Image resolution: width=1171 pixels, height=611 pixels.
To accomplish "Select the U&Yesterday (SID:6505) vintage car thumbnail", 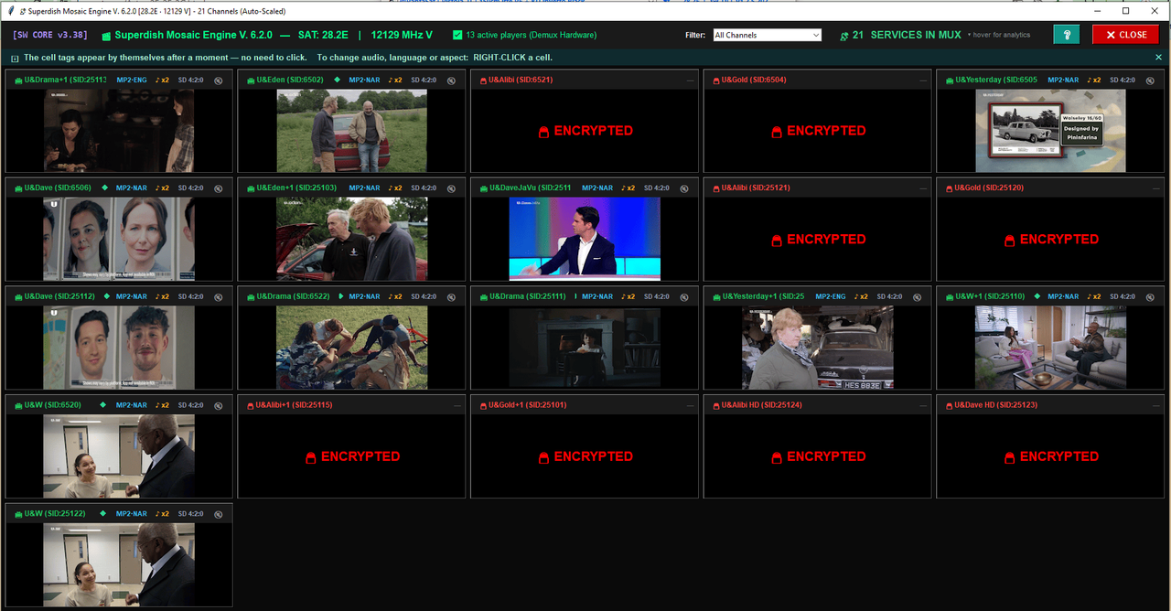I will [x=1050, y=131].
